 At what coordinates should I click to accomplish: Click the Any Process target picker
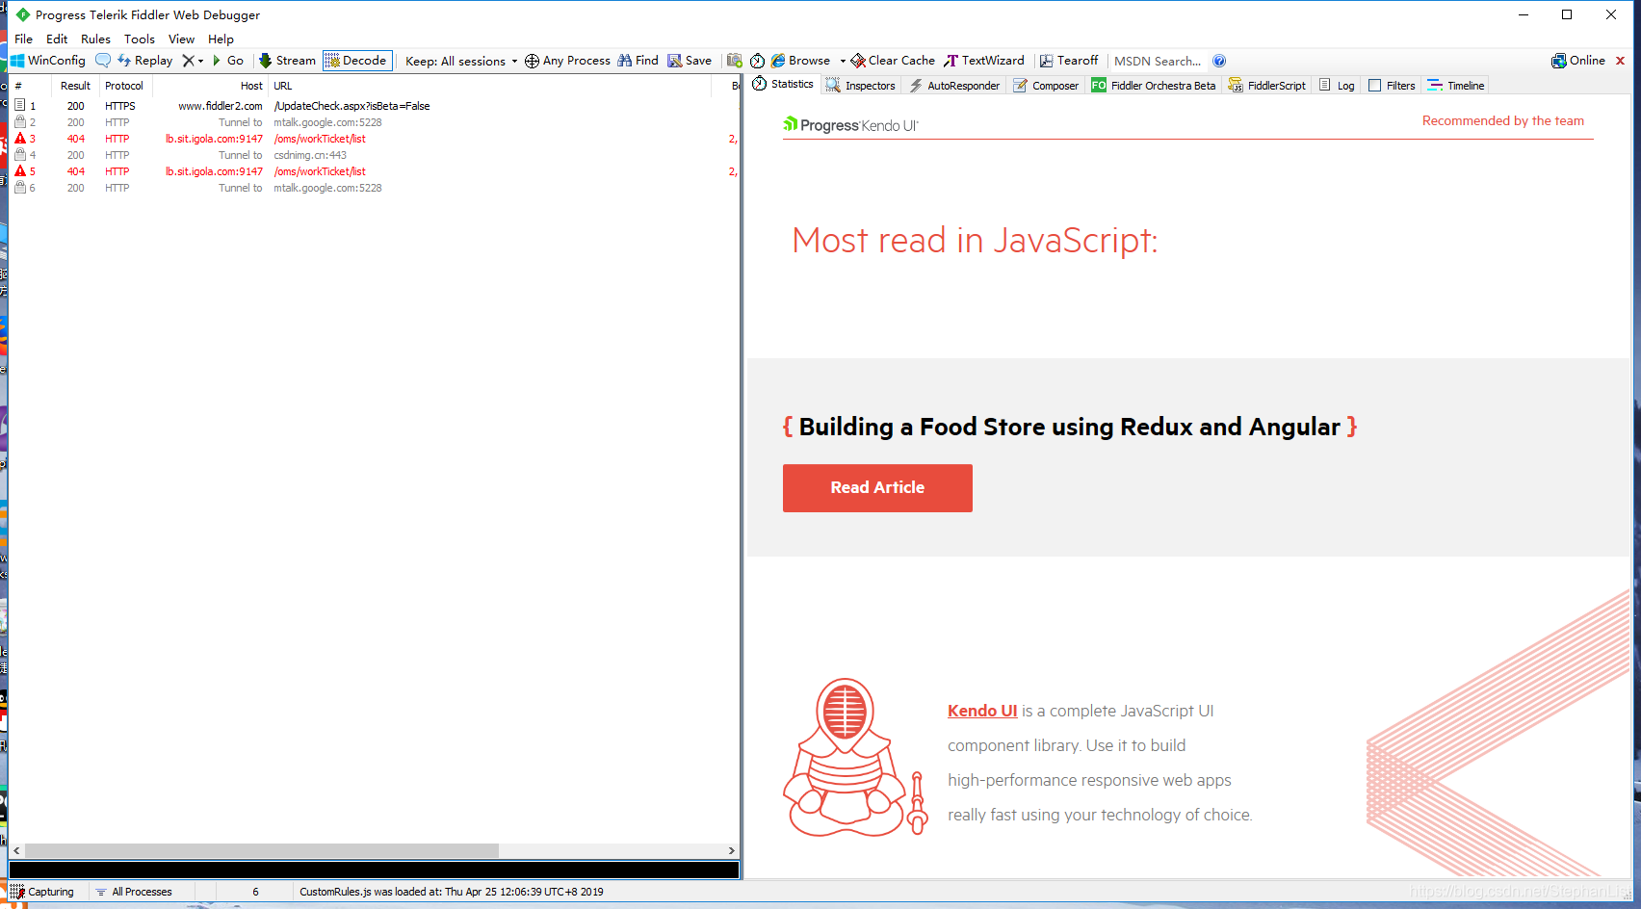click(x=567, y=61)
